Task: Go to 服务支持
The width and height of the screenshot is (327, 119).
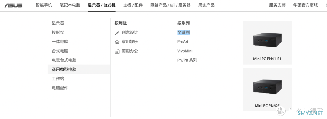Action: (x=277, y=5)
